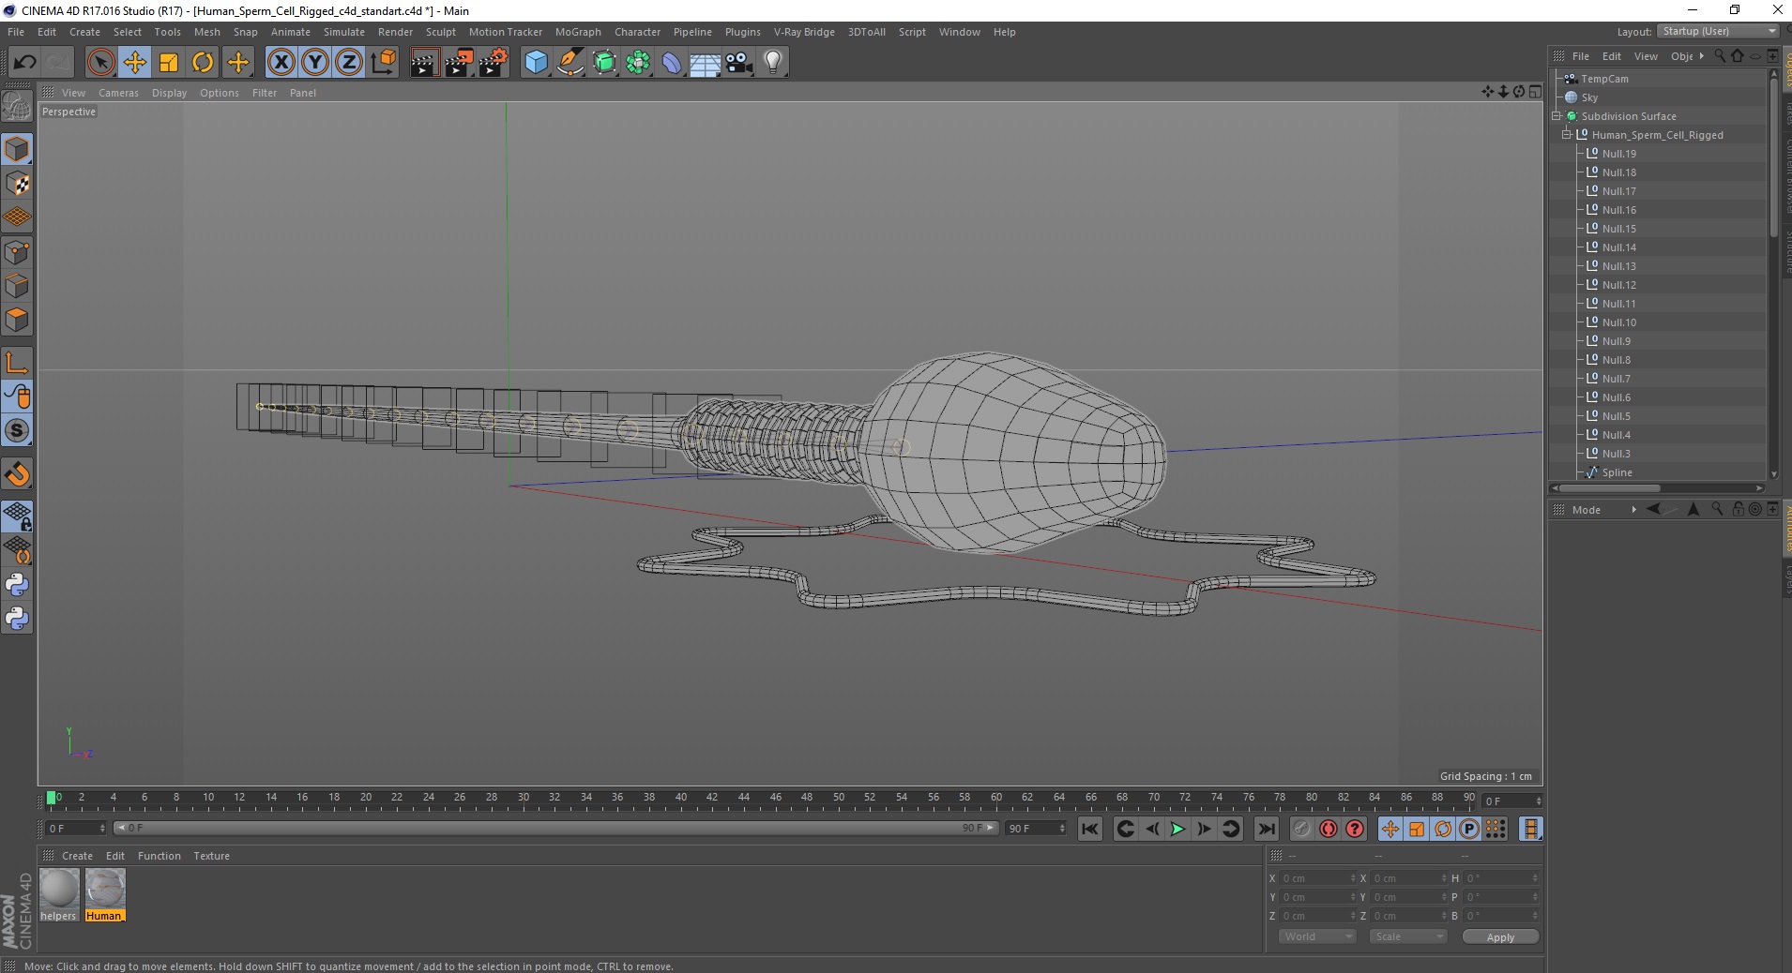Switch to Model mode
This screenshot has width=1792, height=973.
(x=17, y=149)
